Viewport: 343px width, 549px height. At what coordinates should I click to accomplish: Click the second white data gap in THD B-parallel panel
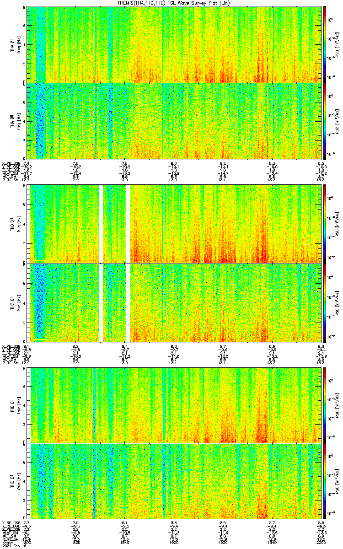point(128,303)
